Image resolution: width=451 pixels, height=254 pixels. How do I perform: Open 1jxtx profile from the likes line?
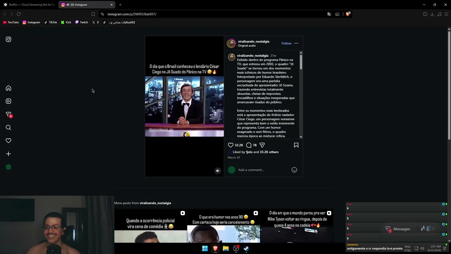pos(249,152)
